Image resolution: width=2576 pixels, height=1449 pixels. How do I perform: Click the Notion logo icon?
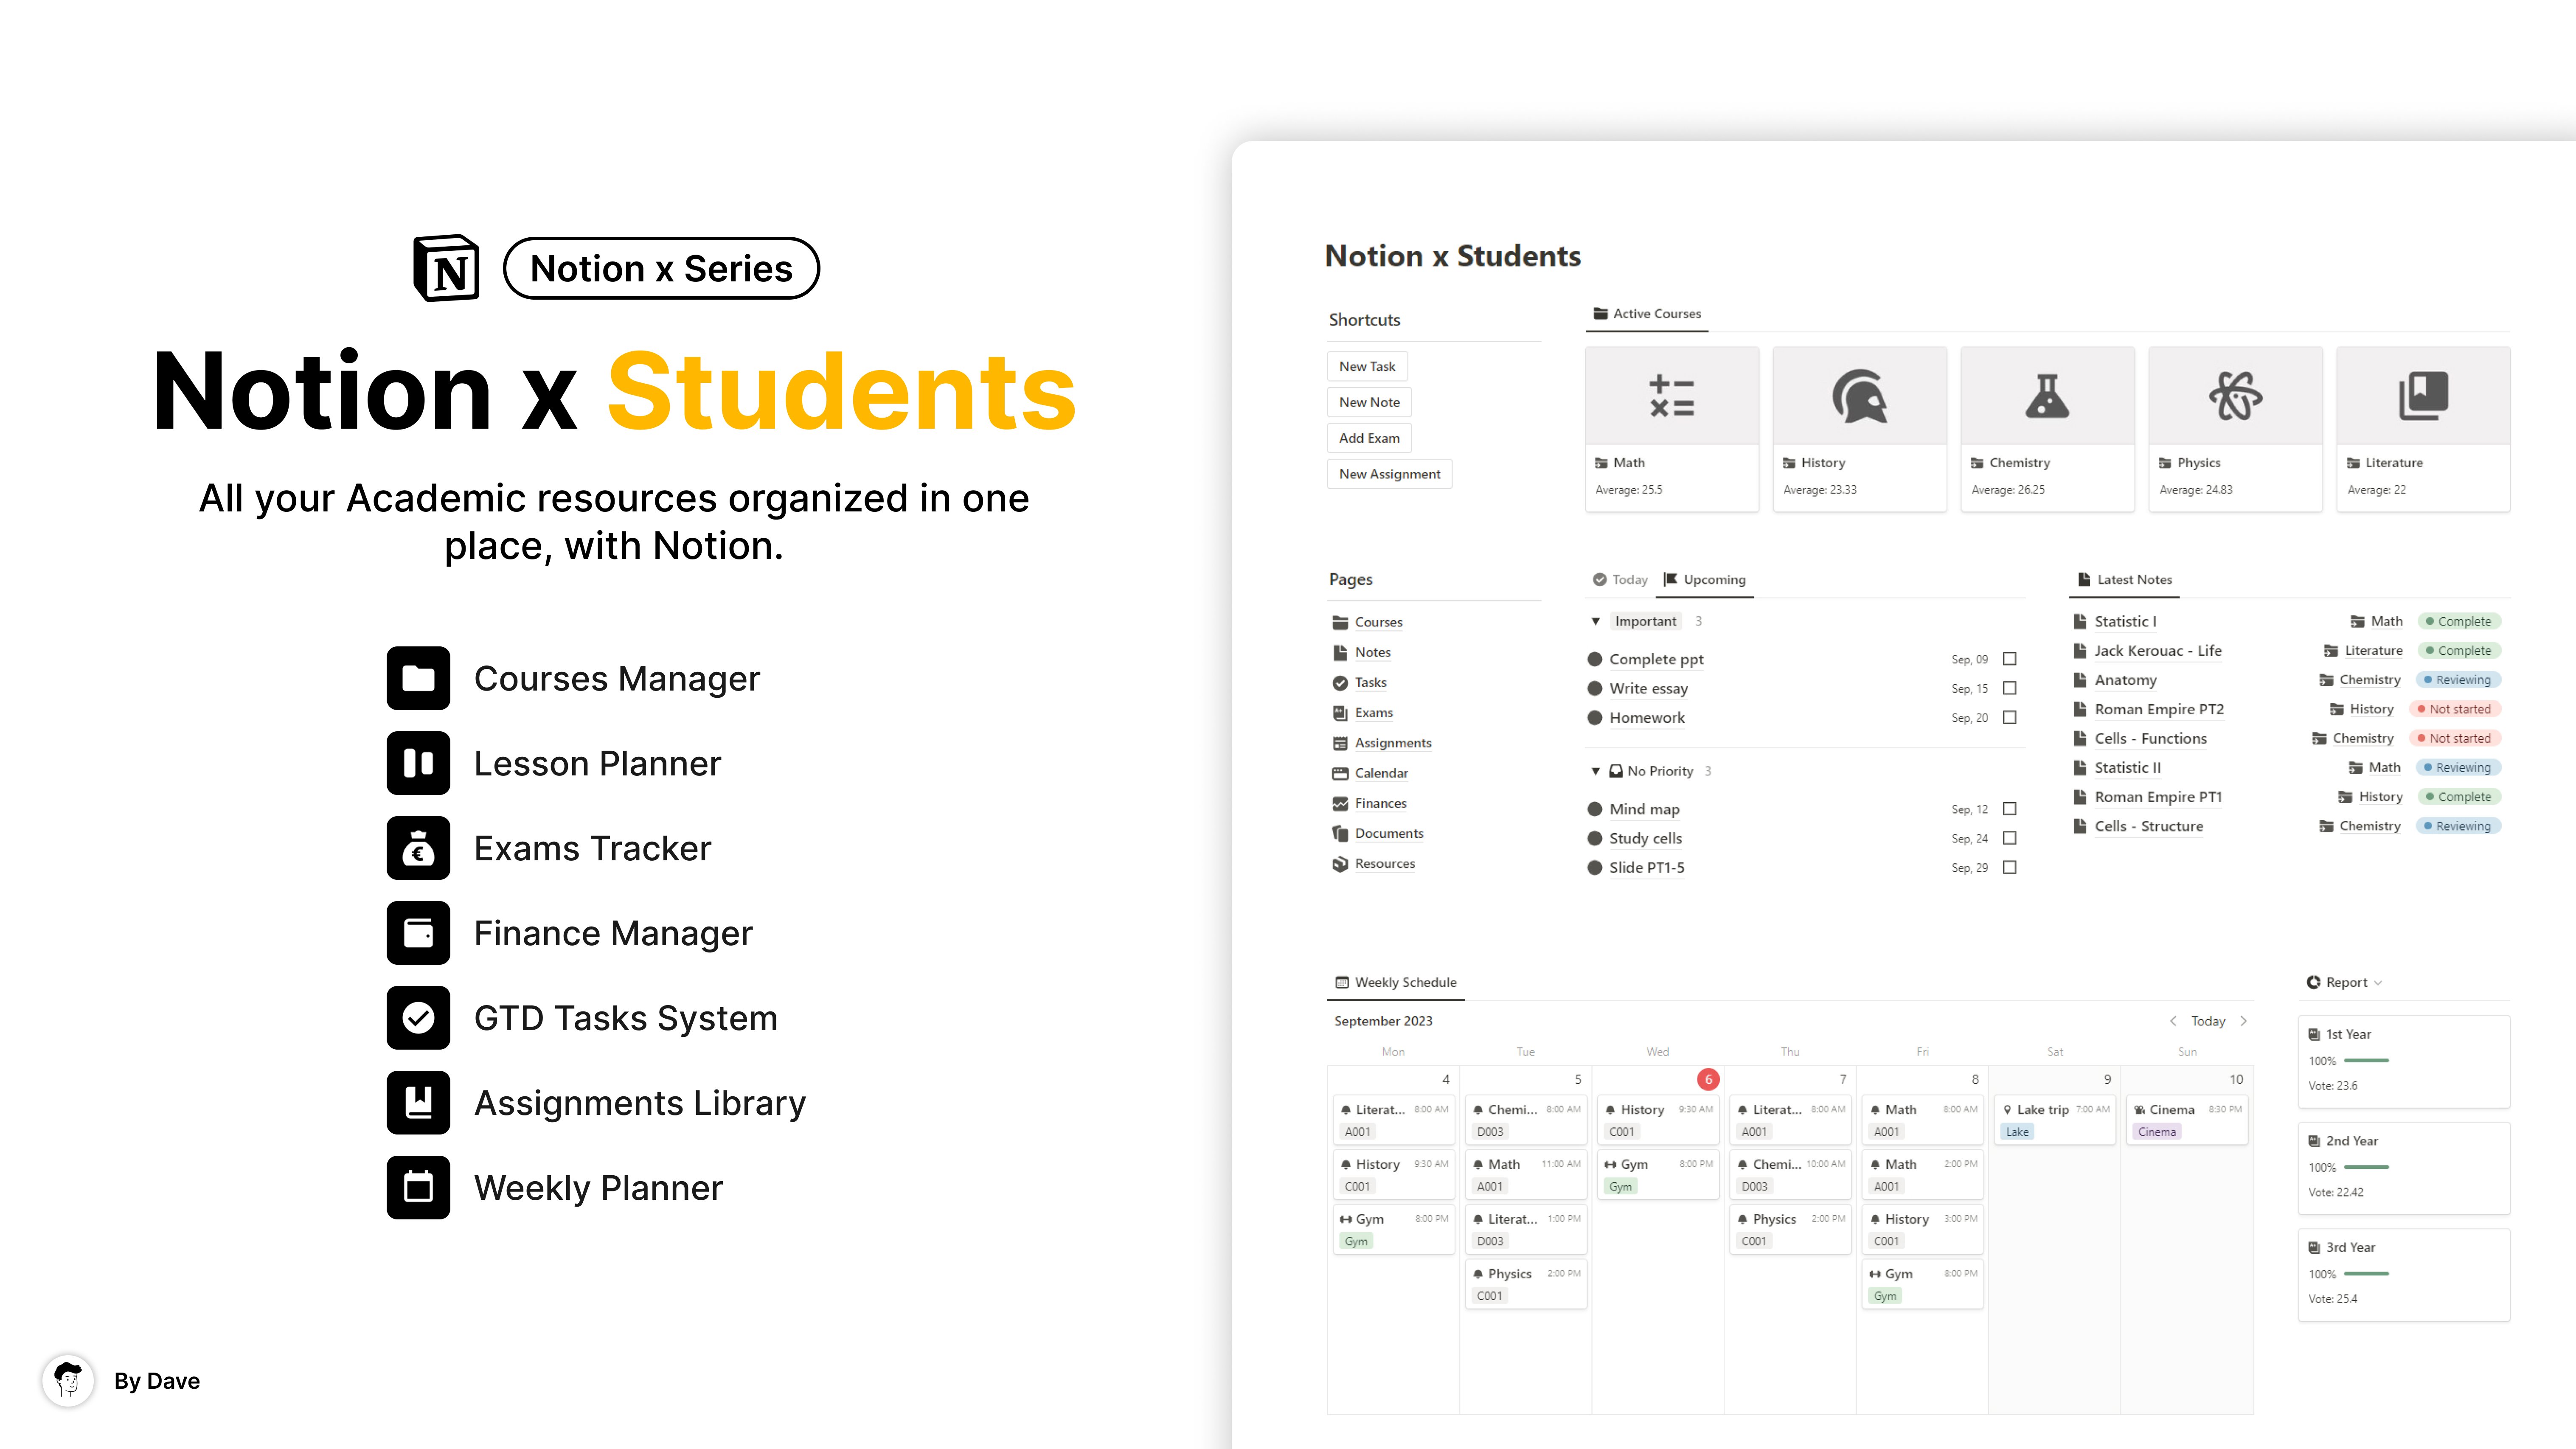446,268
